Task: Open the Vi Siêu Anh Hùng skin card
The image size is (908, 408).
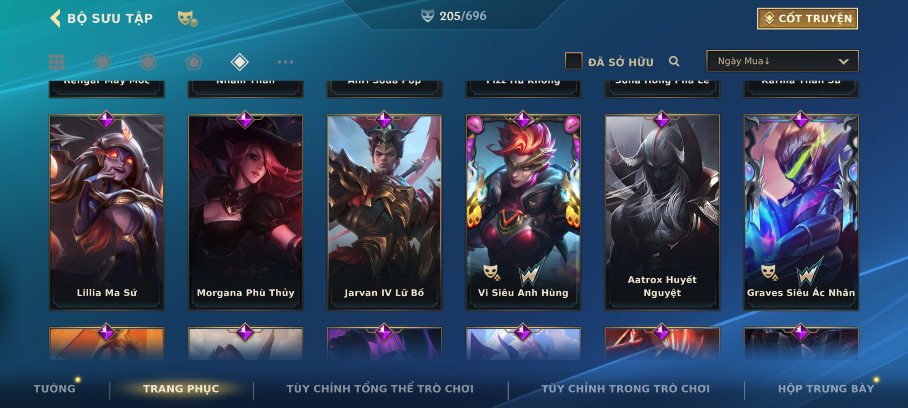Action: [523, 212]
